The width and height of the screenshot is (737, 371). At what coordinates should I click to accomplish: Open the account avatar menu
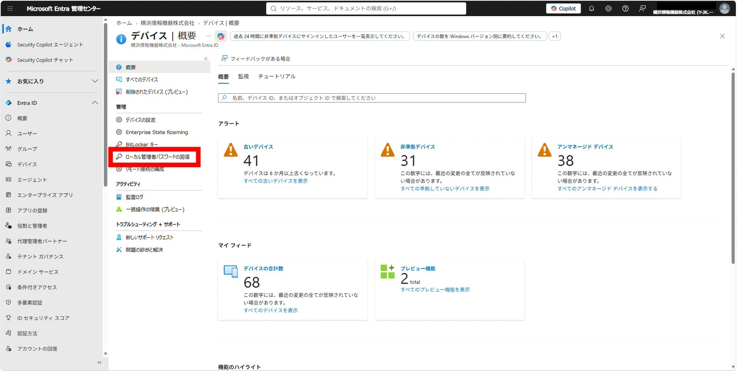coord(724,8)
